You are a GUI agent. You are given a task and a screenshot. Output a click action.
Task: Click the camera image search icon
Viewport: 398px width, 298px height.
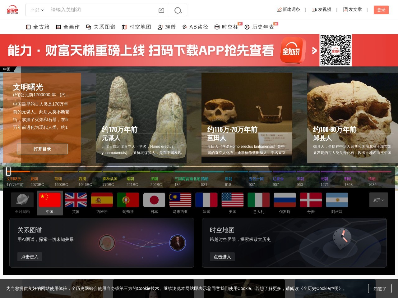(x=161, y=10)
